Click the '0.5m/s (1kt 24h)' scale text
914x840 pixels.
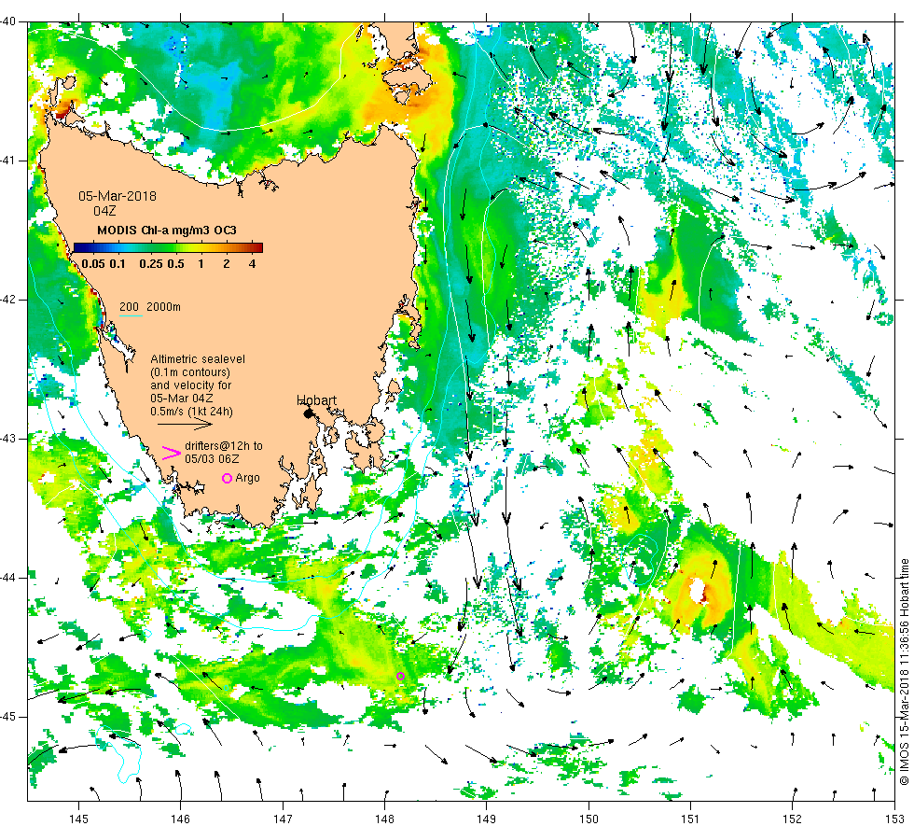pyautogui.click(x=192, y=412)
